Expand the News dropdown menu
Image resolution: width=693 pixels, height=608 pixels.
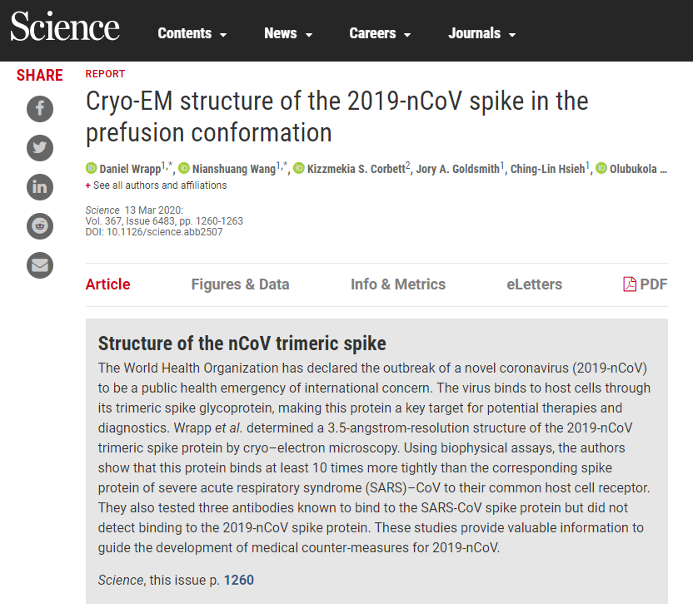click(x=288, y=33)
